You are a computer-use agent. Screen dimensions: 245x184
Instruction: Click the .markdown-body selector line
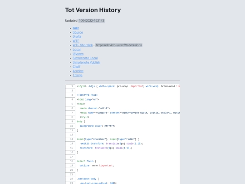coord(88,179)
